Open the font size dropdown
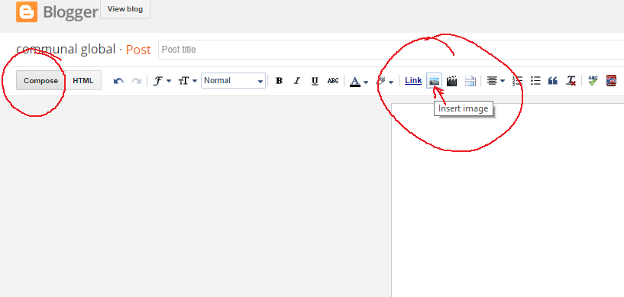Viewport: 624px width, 297px height. coord(187,81)
